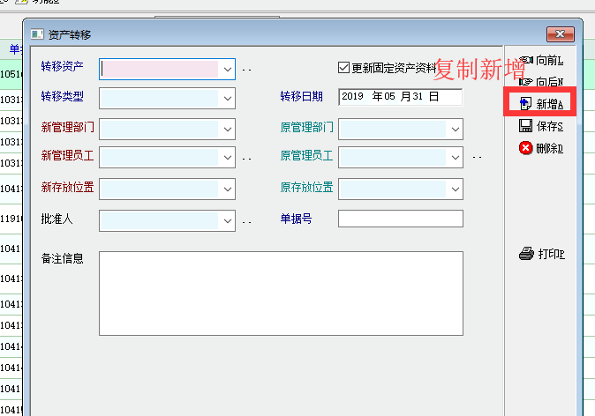Expand the 新管理部门 dropdown
Image resolution: width=595 pixels, height=416 pixels.
(228, 129)
